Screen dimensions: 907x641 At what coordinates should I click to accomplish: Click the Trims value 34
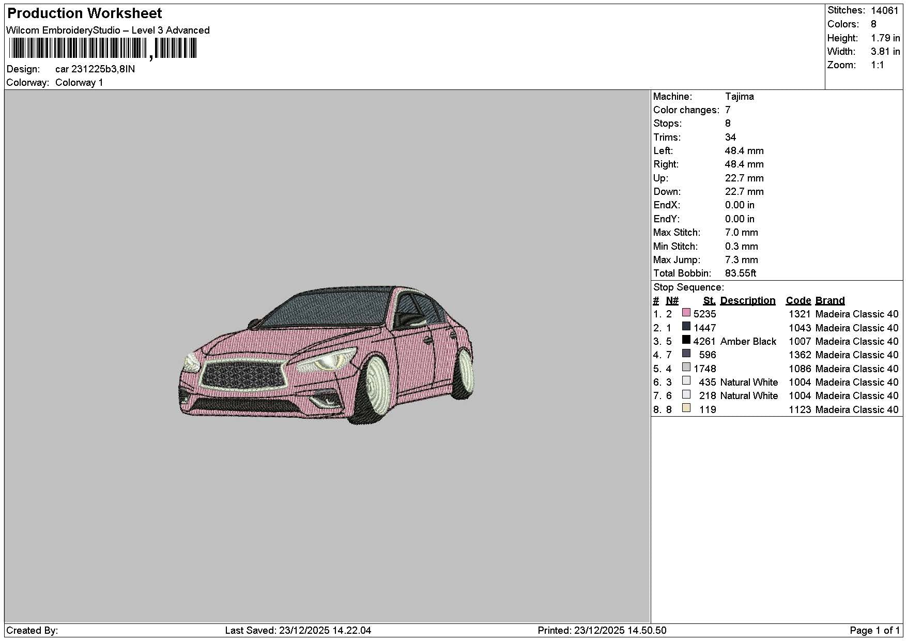click(730, 138)
